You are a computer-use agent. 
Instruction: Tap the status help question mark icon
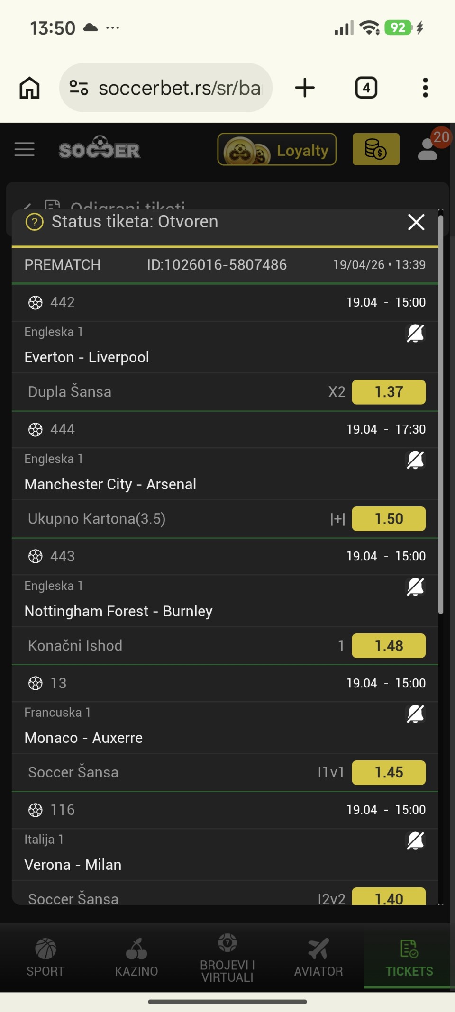tap(35, 222)
